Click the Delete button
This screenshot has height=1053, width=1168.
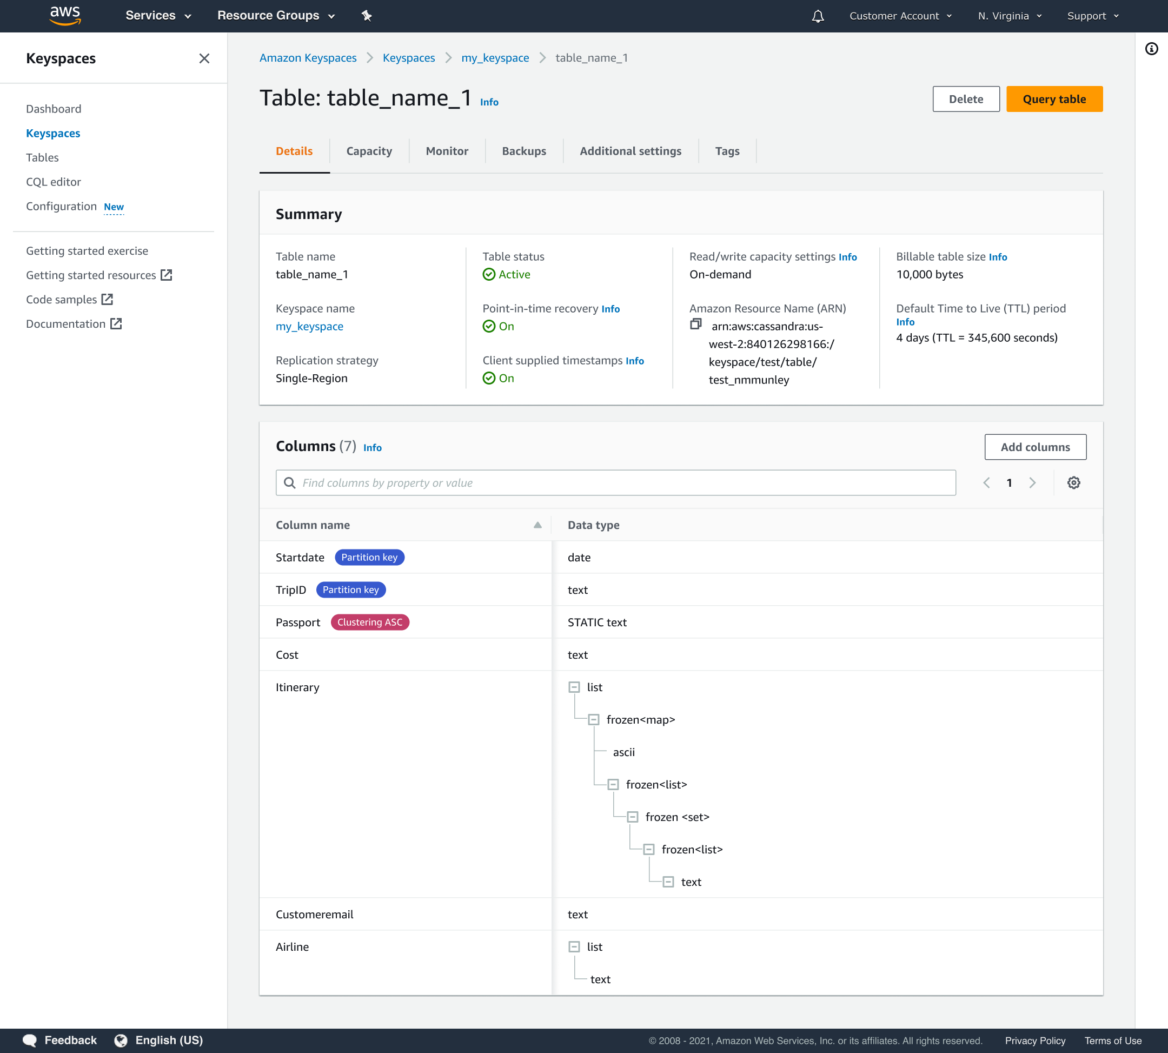pos(966,99)
